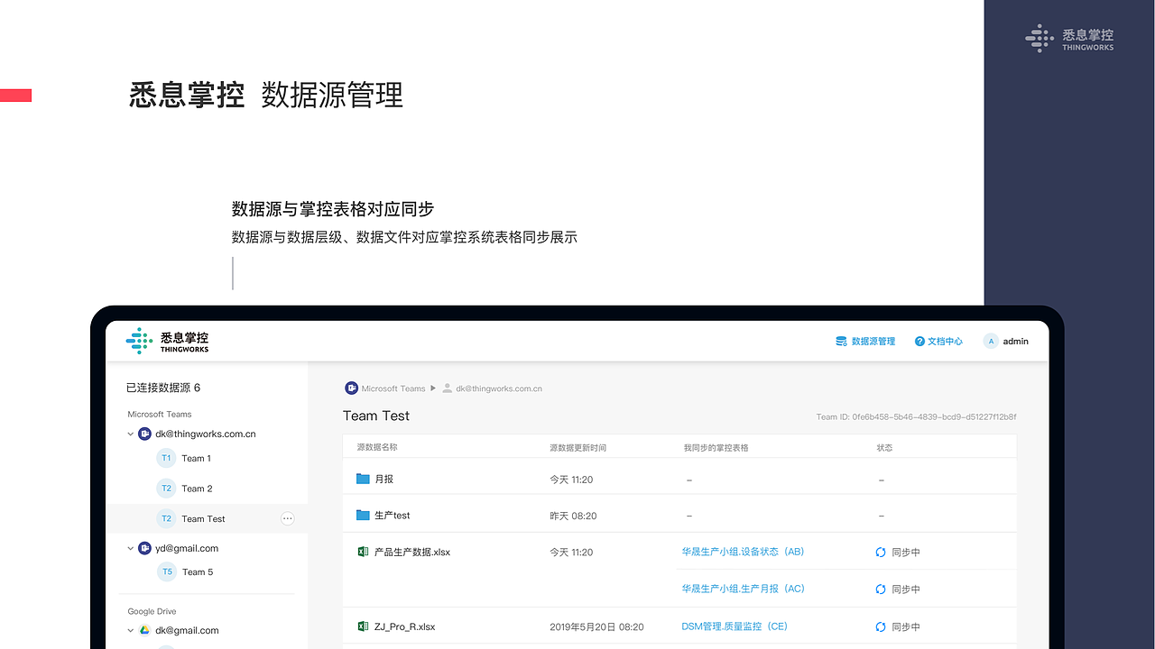
Task: Click the sync icon in the 生产月报 (AC) row
Action: pyautogui.click(x=881, y=590)
